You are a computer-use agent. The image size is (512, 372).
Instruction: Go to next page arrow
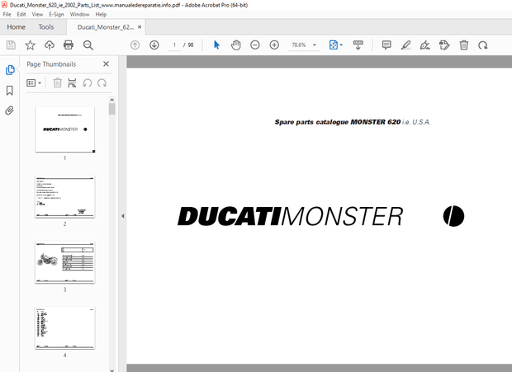coord(154,45)
